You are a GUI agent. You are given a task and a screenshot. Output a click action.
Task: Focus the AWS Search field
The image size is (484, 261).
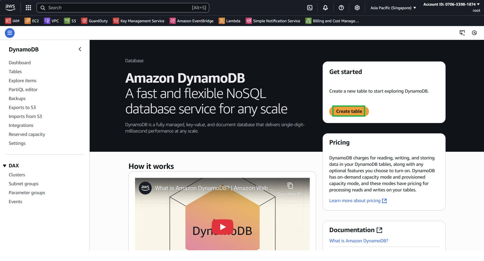click(123, 8)
